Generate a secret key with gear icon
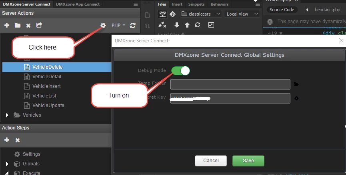 pyautogui.click(x=296, y=98)
